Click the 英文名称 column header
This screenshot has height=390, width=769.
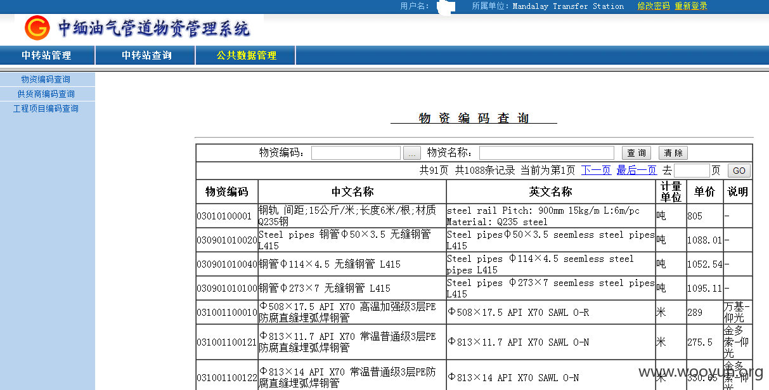(551, 192)
